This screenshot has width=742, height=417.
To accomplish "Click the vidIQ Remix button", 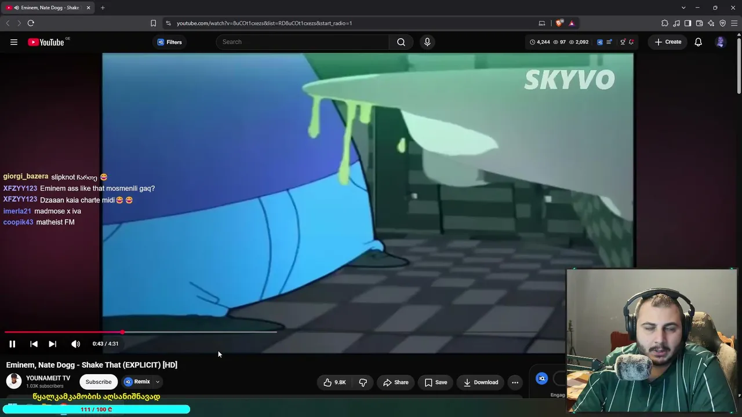I will click(x=137, y=382).
